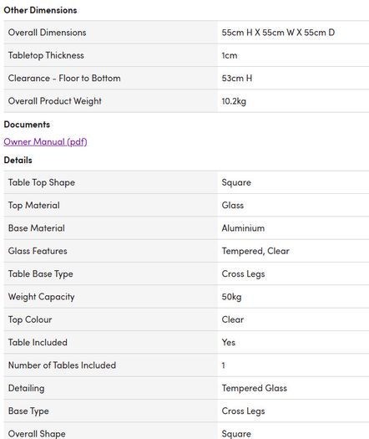Select the 55cm H X 55cm W X 55cm D value
This screenshot has height=439, width=369.
278,33
